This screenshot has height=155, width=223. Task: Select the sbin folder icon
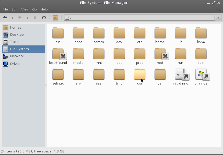tap(201, 54)
